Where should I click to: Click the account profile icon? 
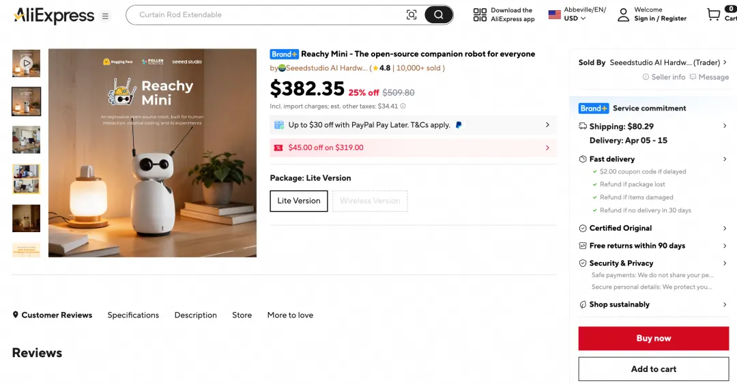623,15
